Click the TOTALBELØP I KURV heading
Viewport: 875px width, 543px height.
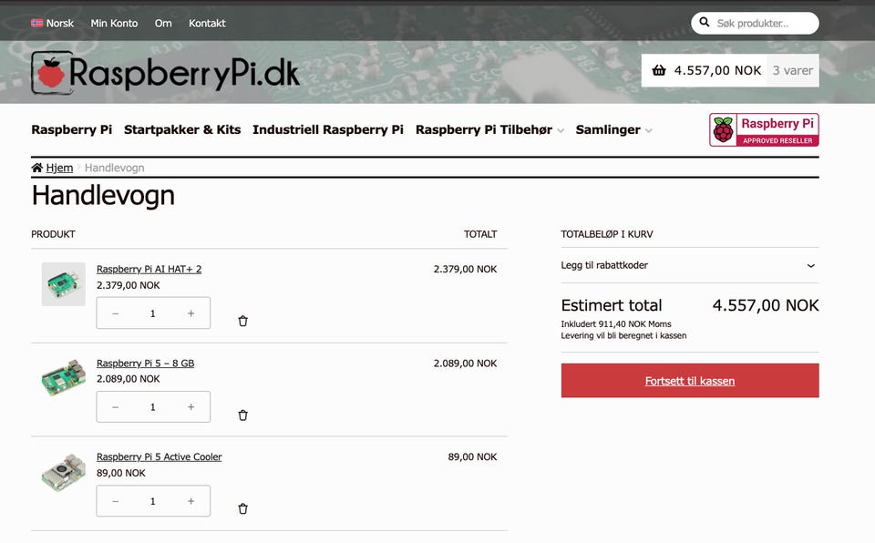click(607, 234)
